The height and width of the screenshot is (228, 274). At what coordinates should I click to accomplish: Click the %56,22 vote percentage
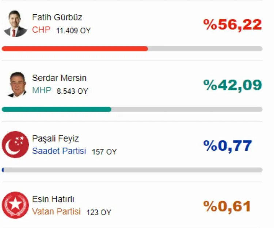click(233, 25)
